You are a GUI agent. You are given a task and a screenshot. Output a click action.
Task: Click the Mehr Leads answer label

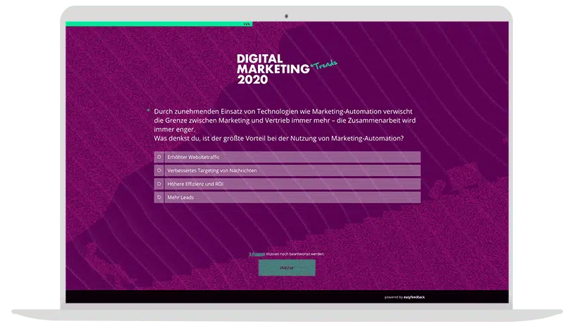(180, 197)
